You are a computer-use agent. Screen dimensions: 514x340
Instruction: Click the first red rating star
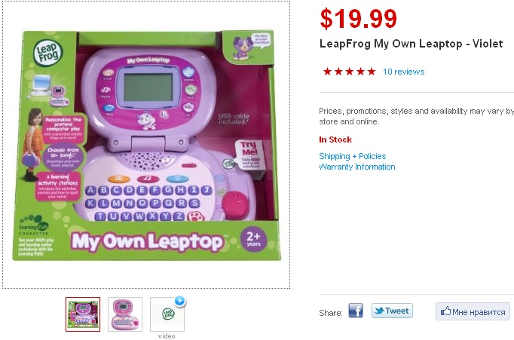point(327,72)
